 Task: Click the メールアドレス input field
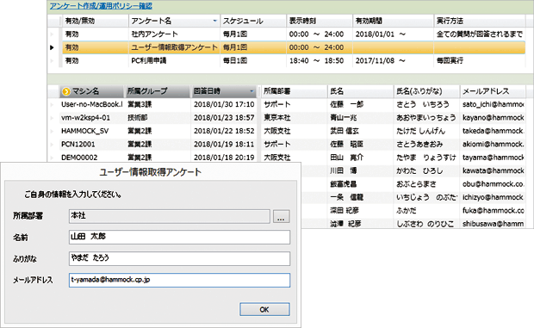179,280
